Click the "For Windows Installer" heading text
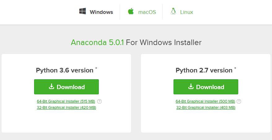Image resolution: width=272 pixels, height=140 pixels. 164,42
